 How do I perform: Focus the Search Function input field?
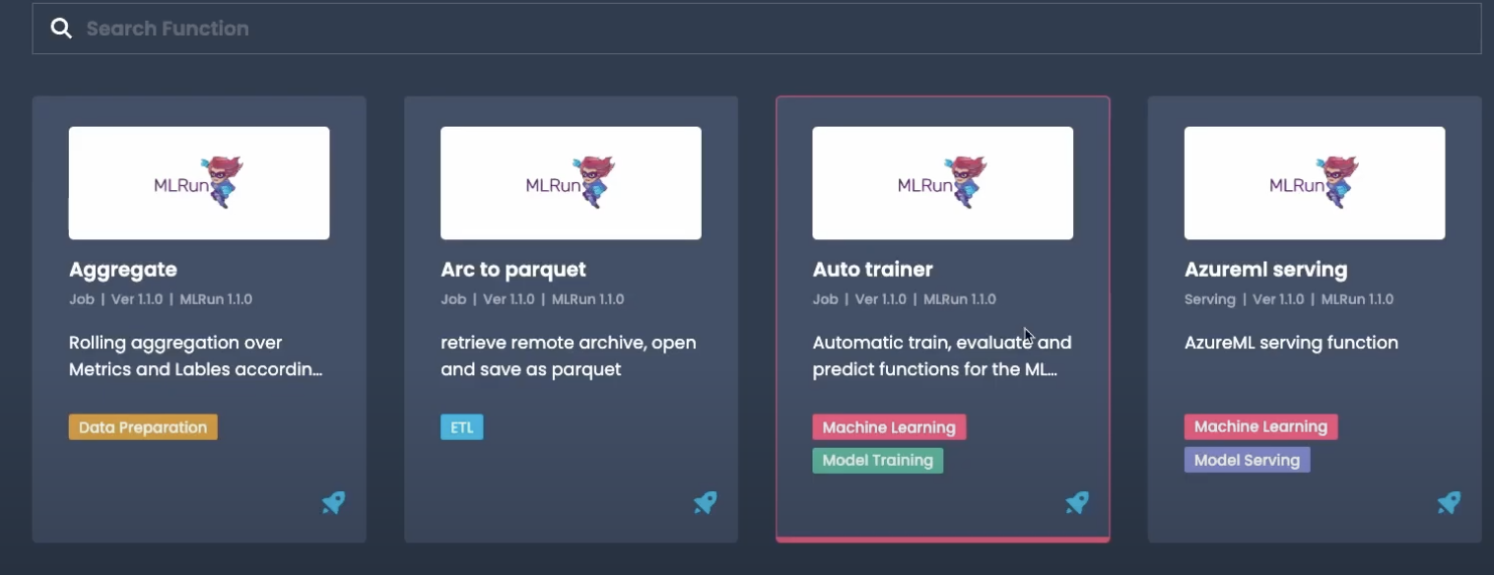point(757,29)
